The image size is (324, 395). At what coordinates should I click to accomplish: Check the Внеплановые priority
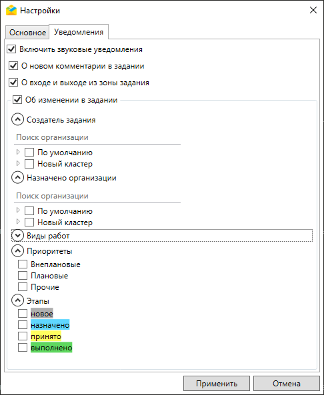pyautogui.click(x=23, y=264)
